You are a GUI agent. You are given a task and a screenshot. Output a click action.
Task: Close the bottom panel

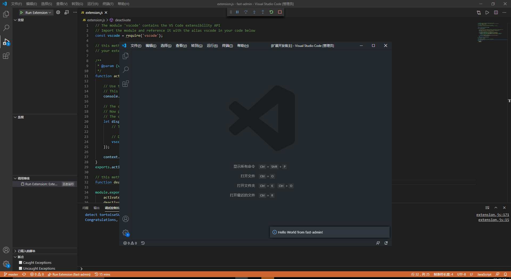[504, 208]
